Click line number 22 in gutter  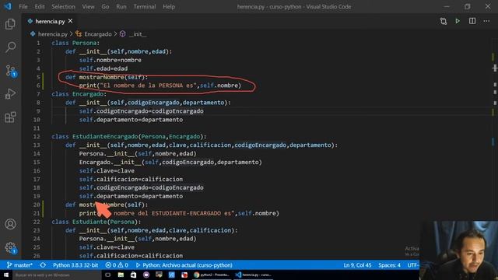click(37, 222)
